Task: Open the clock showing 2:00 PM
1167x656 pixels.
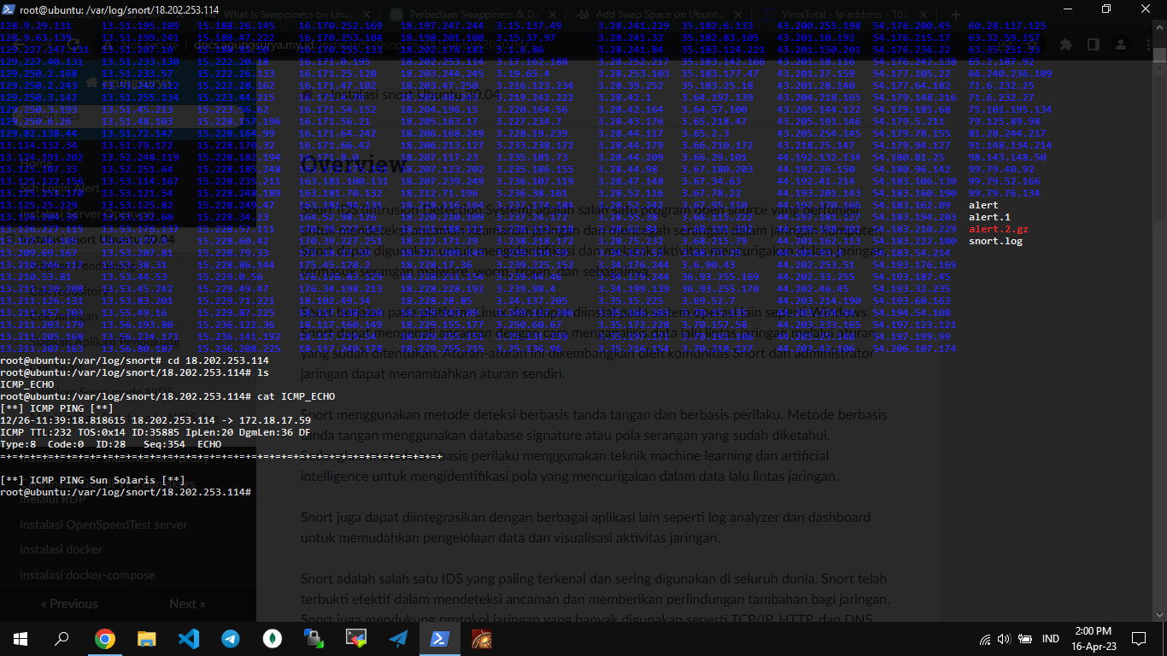Action: tap(1094, 638)
